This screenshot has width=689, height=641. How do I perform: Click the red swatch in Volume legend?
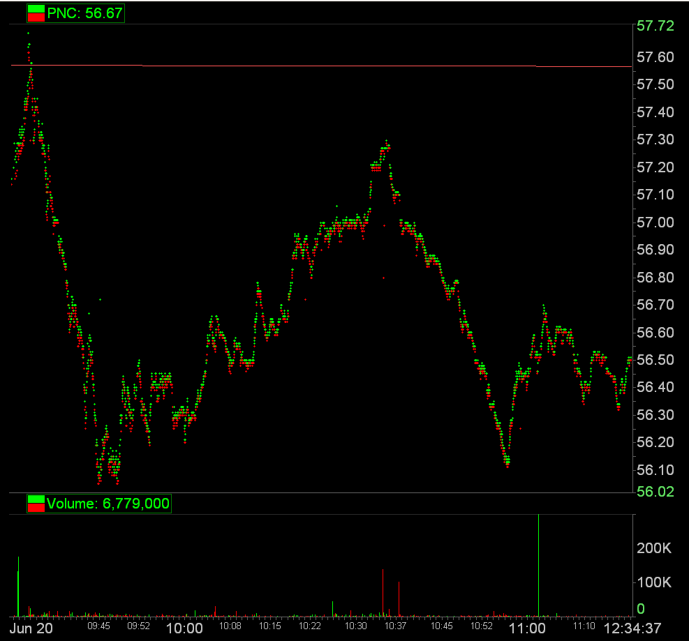pyautogui.click(x=36, y=508)
